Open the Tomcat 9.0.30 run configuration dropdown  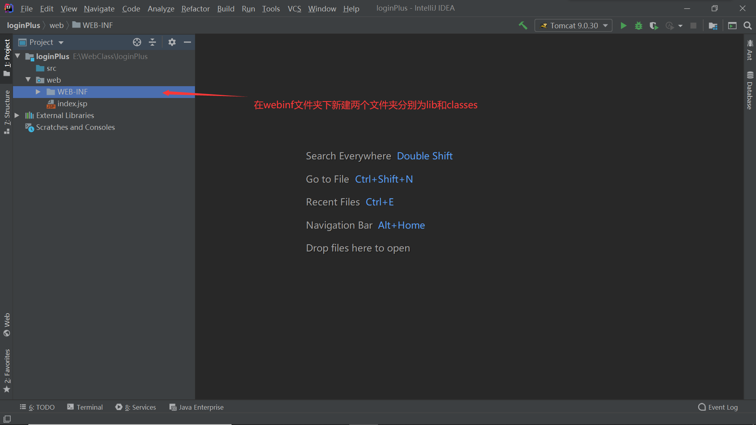click(x=574, y=26)
